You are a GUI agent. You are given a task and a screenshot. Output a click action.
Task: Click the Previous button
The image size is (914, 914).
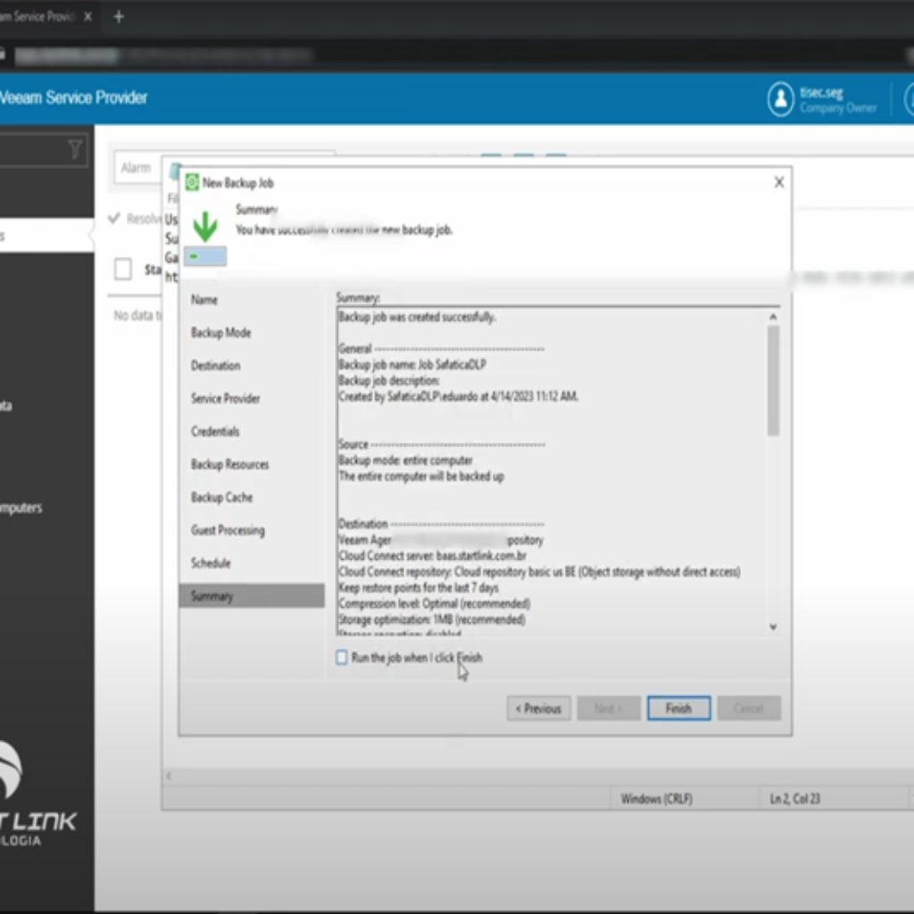[538, 708]
